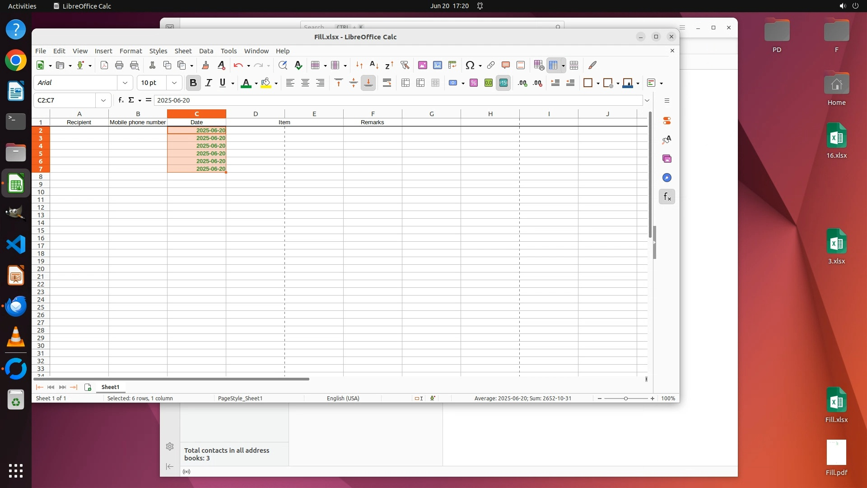Open the Data menu
This screenshot has width=867, height=488.
pos(206,51)
